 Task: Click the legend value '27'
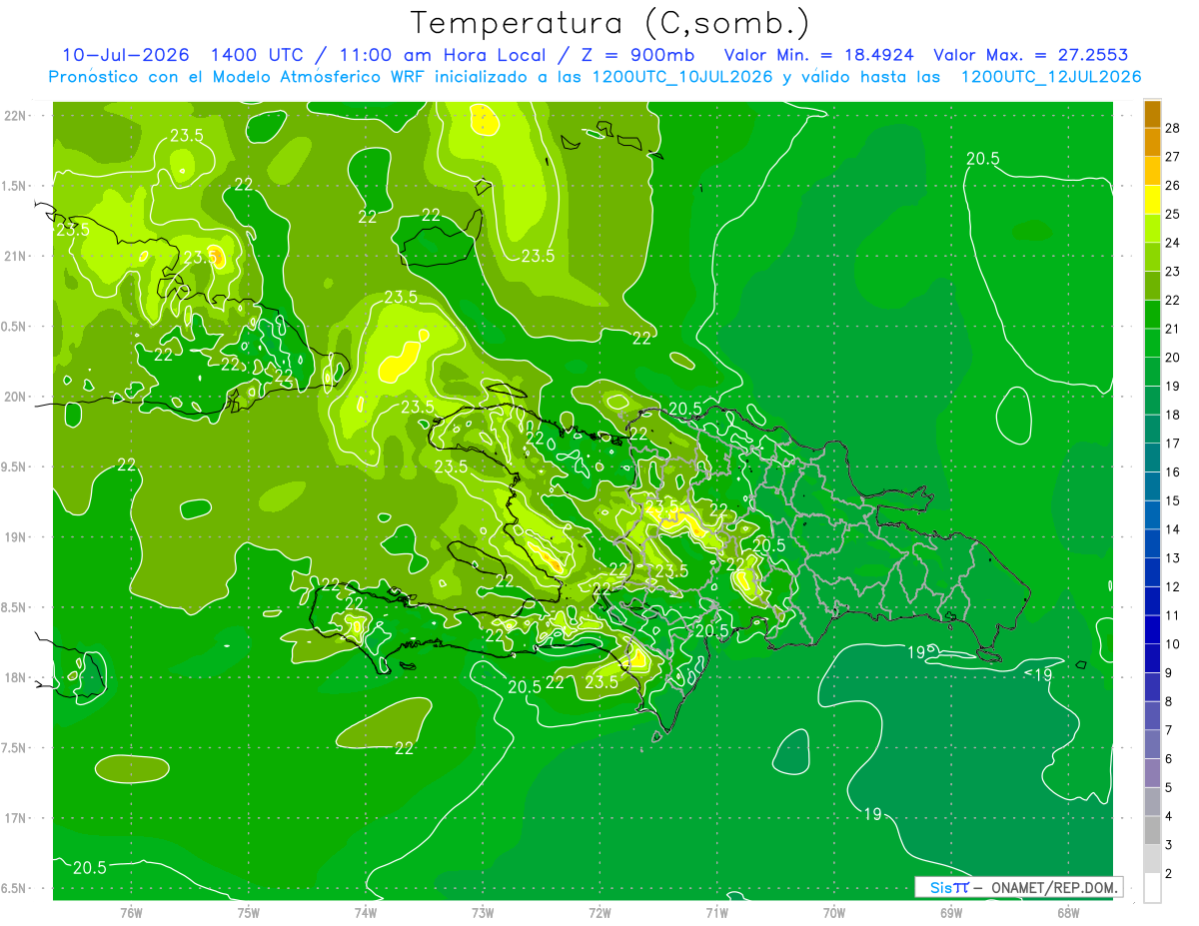coord(1173,157)
